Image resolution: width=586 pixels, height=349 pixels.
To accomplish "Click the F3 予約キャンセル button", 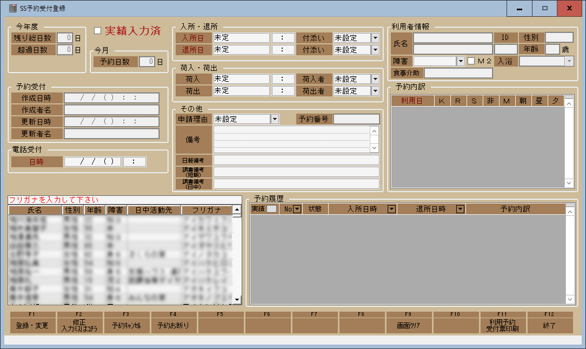I will pyautogui.click(x=127, y=325).
